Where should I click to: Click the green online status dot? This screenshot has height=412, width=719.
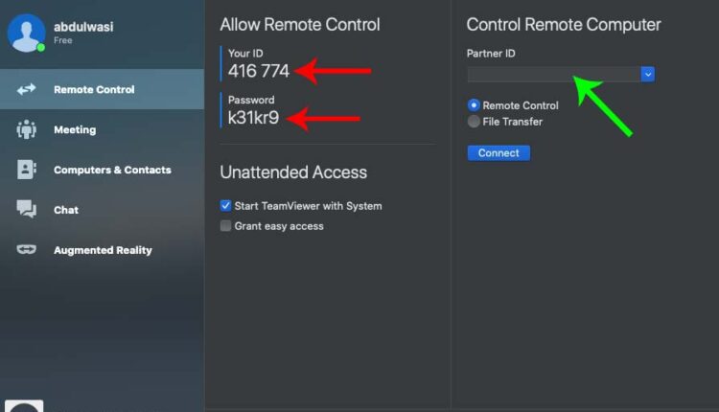(x=41, y=47)
